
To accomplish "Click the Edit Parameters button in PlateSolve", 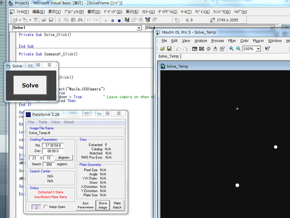I will (x=86, y=205).
